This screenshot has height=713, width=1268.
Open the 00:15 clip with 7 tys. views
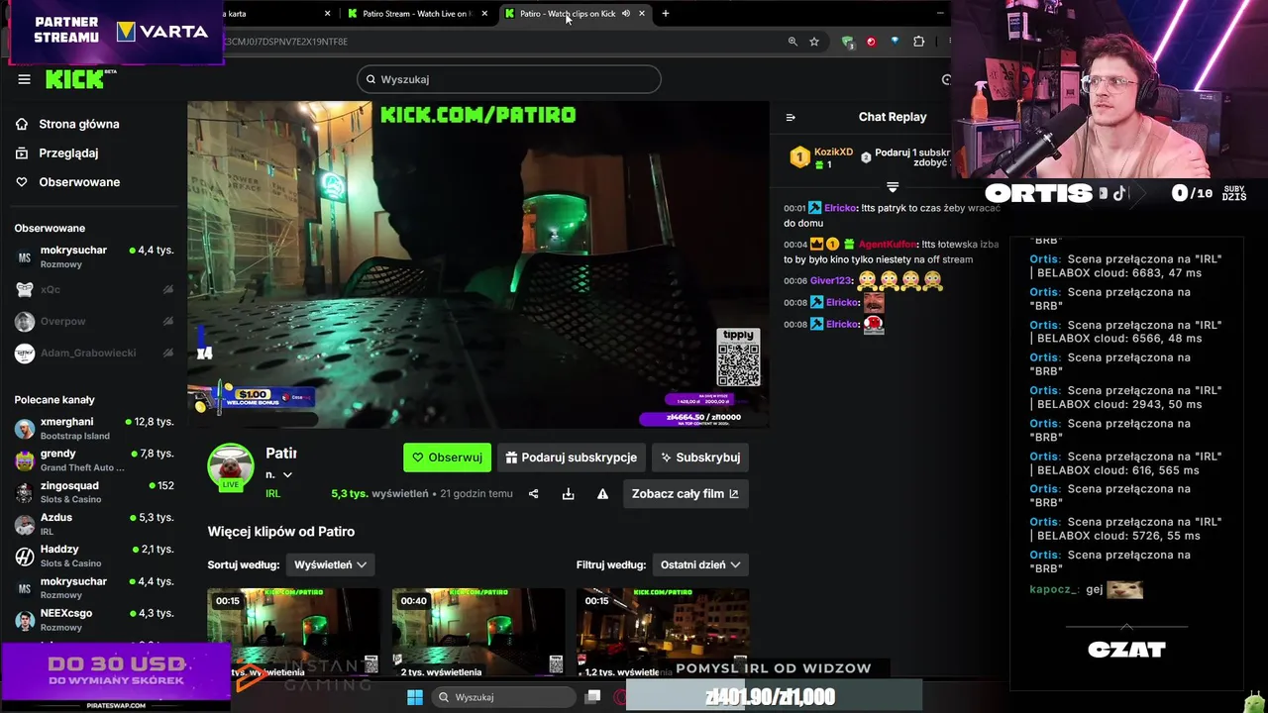tap(293, 632)
